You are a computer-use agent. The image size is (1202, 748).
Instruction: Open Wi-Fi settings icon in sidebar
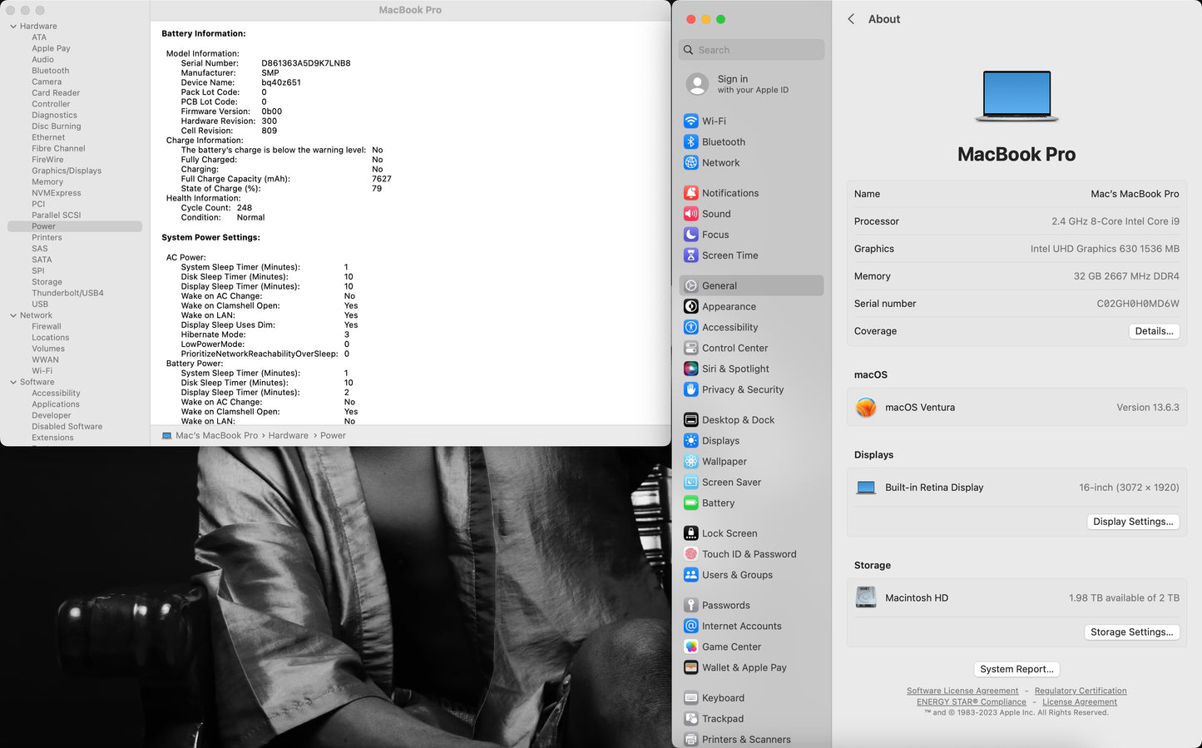coord(690,121)
